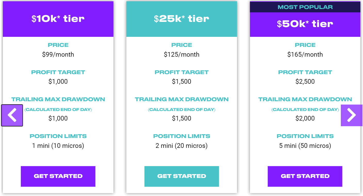The width and height of the screenshot is (363, 196).
Task: Select the PRICE label on the $10k tier
Action: tap(58, 45)
